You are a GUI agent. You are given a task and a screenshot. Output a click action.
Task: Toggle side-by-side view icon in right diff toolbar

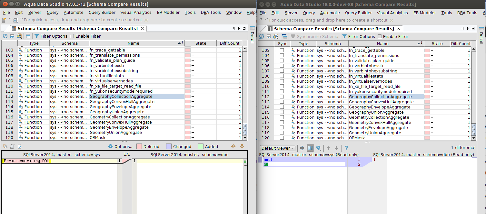pos(310,148)
